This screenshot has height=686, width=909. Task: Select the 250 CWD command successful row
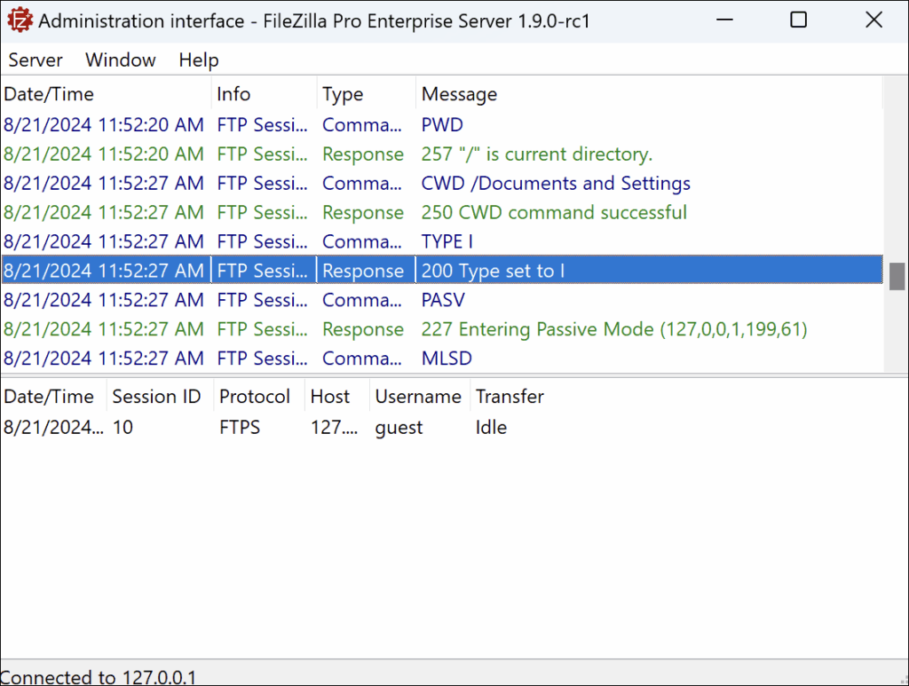554,213
